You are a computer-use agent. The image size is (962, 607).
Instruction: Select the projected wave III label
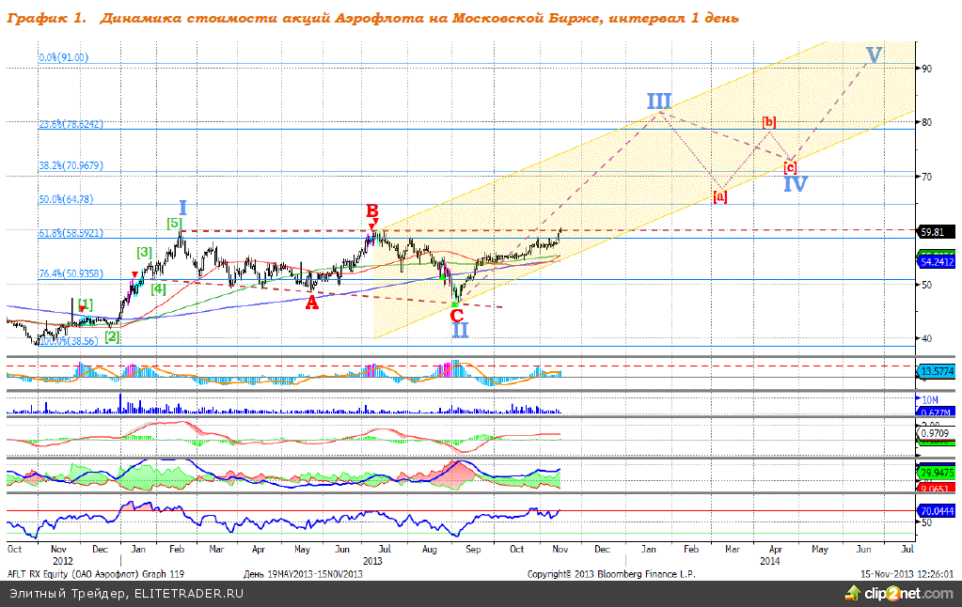coord(659,101)
